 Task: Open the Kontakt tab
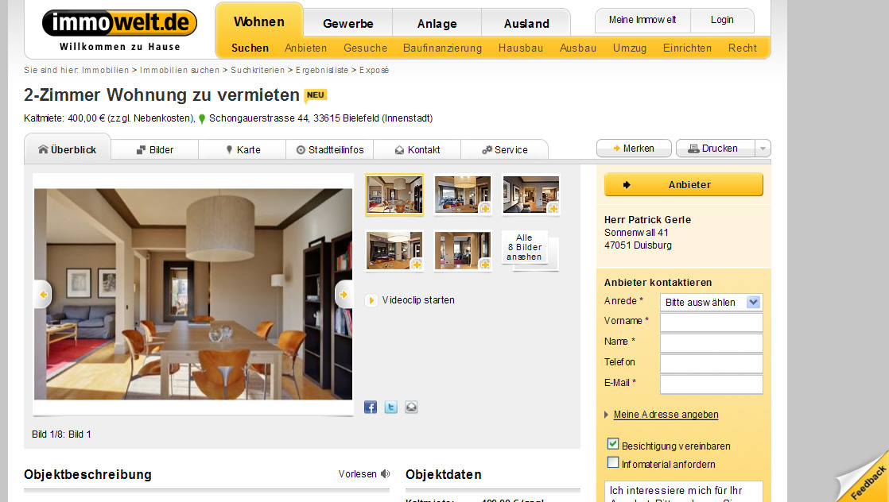point(417,149)
